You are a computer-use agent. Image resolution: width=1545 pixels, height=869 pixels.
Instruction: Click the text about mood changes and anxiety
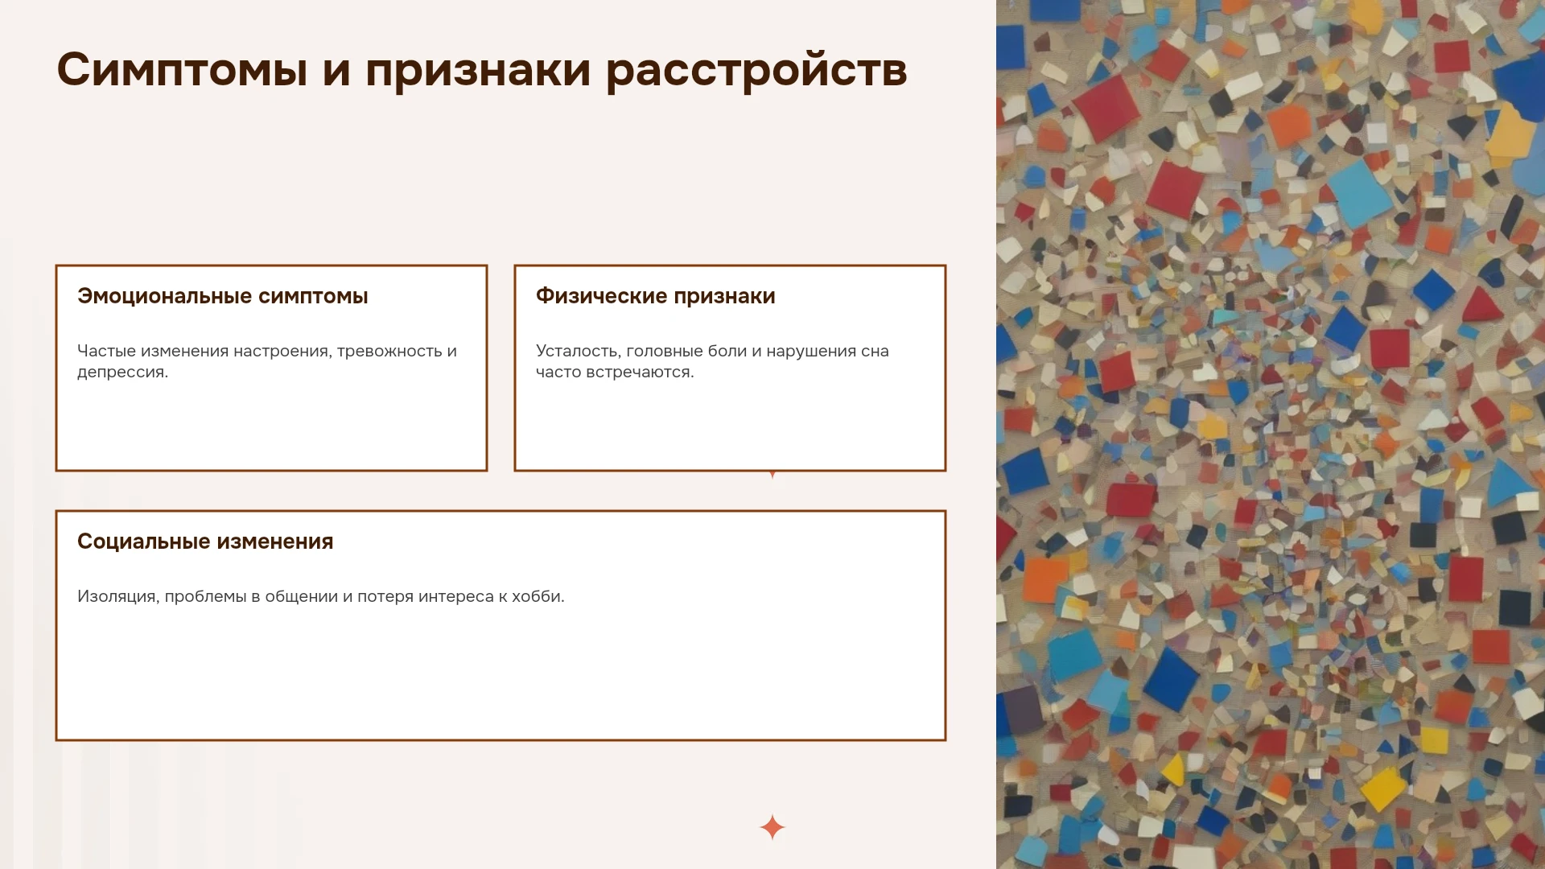(267, 361)
